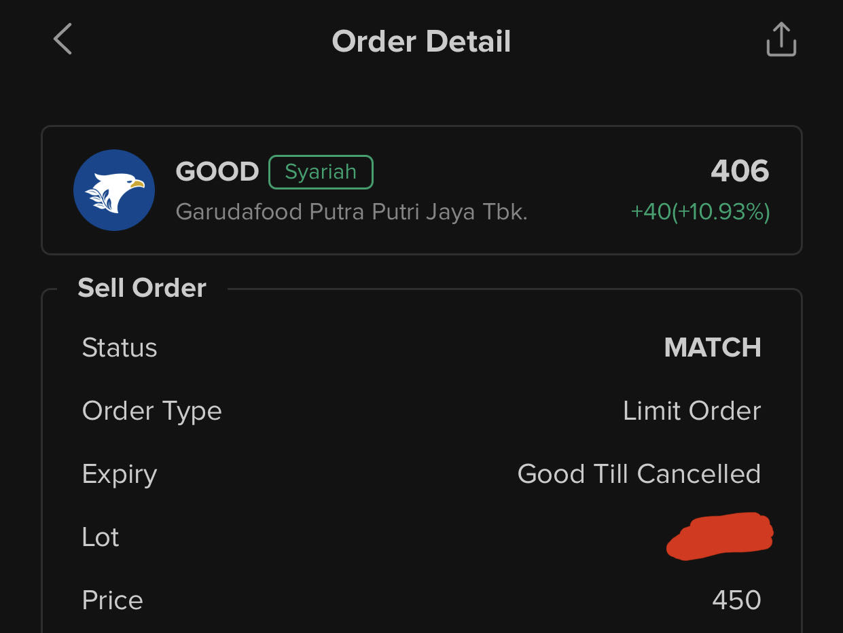This screenshot has width=843, height=633.
Task: Tap the +40(+10.93%) price change
Action: pos(700,212)
